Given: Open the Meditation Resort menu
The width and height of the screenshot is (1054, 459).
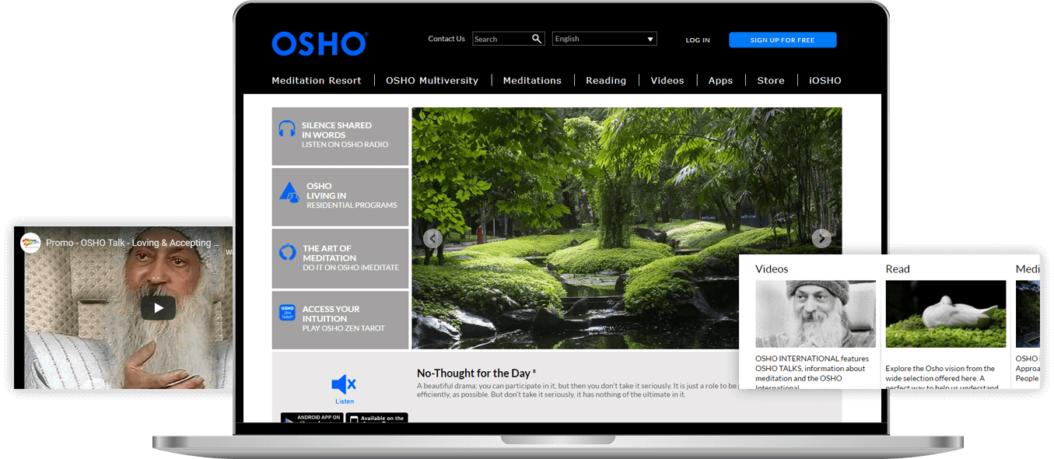Looking at the screenshot, I should point(317,81).
